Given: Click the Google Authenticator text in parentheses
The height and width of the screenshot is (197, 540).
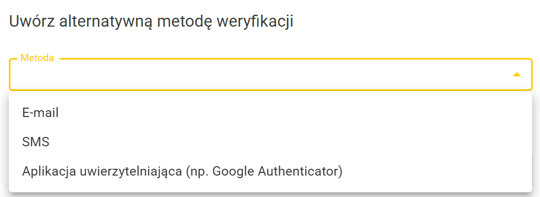Looking at the screenshot, I should (x=276, y=171).
